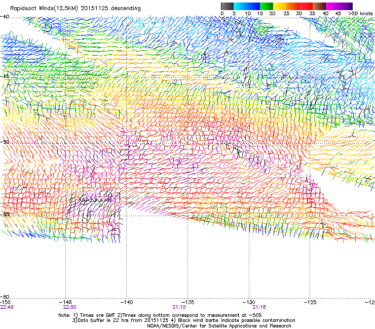Click the note line starting 'Note: 1) Times are GMT'
The width and height of the screenshot is (375, 329).
coord(160,315)
